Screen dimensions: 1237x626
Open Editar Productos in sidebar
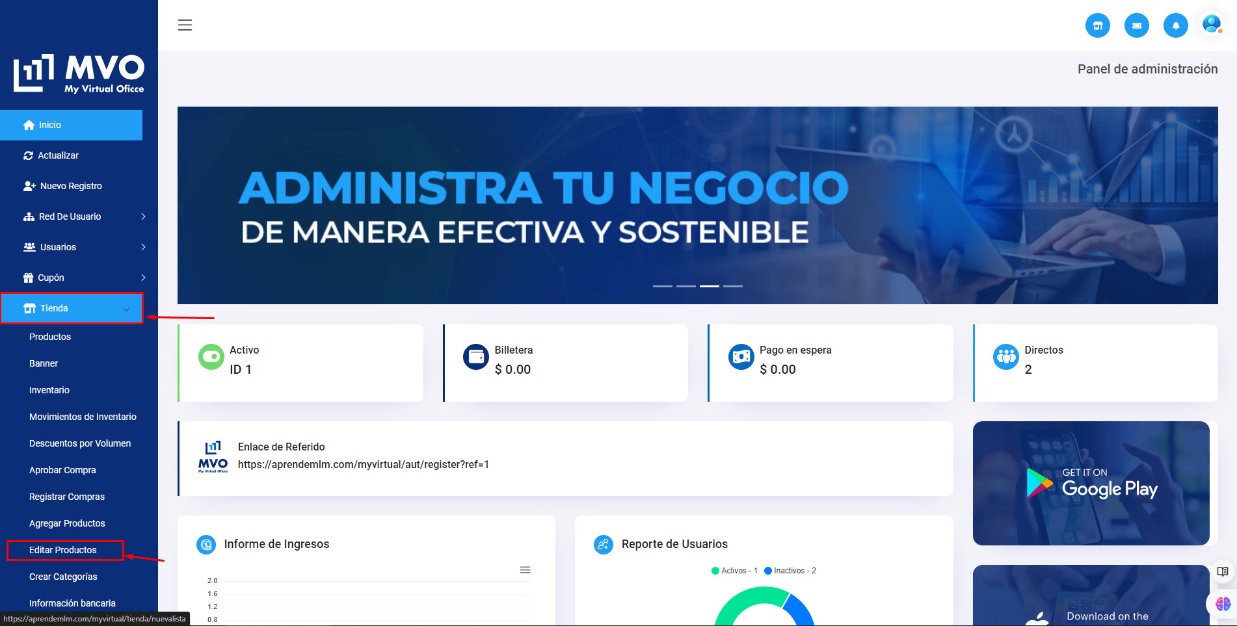click(x=63, y=550)
